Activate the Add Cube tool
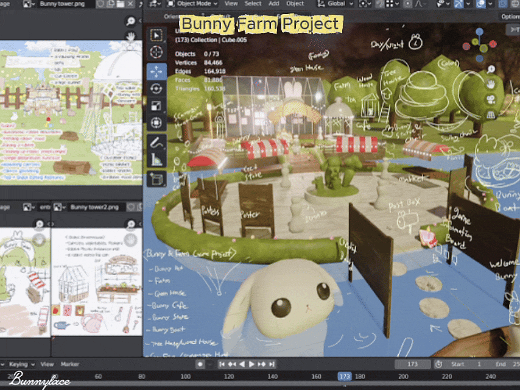 tap(157, 179)
